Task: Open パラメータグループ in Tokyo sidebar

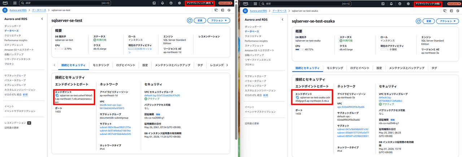Action: 15,80
